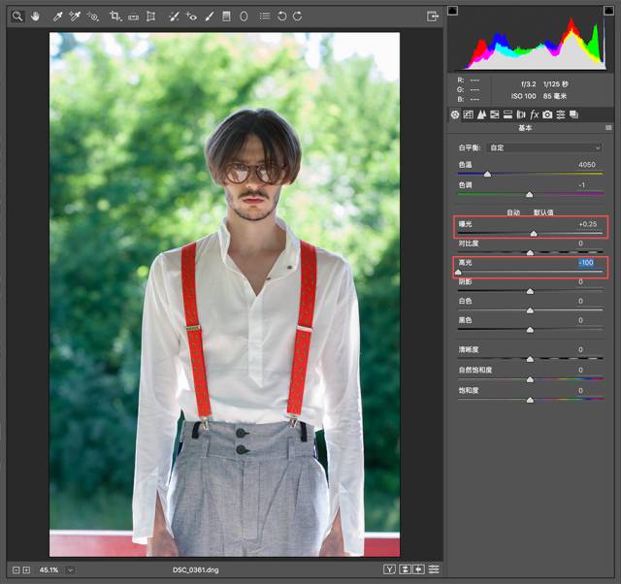Open the 白平衡 white balance dropdown
Screen dimensions: 621x584
[x=544, y=147]
